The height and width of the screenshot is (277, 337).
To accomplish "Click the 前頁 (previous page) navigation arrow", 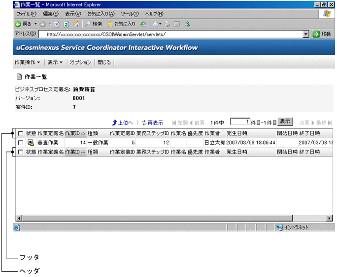I will 191,123.
